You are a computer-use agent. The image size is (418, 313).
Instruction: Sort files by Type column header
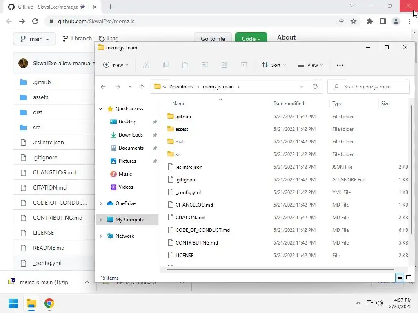tap(337, 104)
